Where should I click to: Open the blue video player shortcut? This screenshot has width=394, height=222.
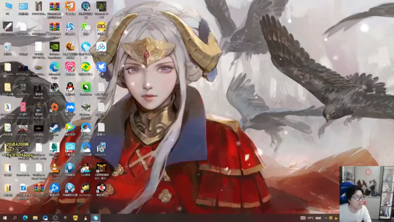[70, 168]
